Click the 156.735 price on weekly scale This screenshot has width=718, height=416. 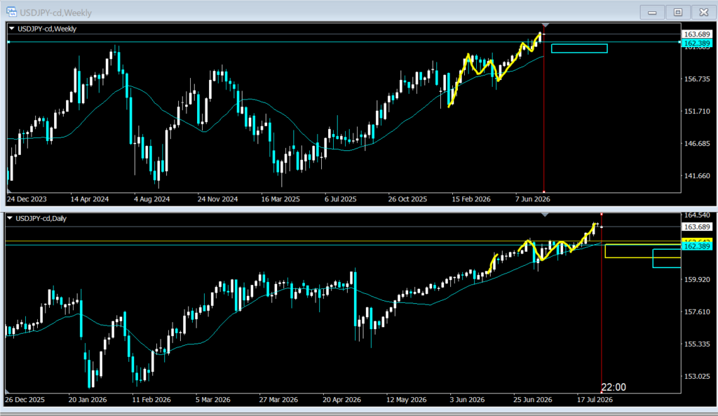click(697, 79)
